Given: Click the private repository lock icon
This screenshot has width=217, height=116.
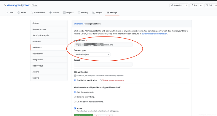Looking at the screenshot, I should pyautogui.click(x=5, y=5).
